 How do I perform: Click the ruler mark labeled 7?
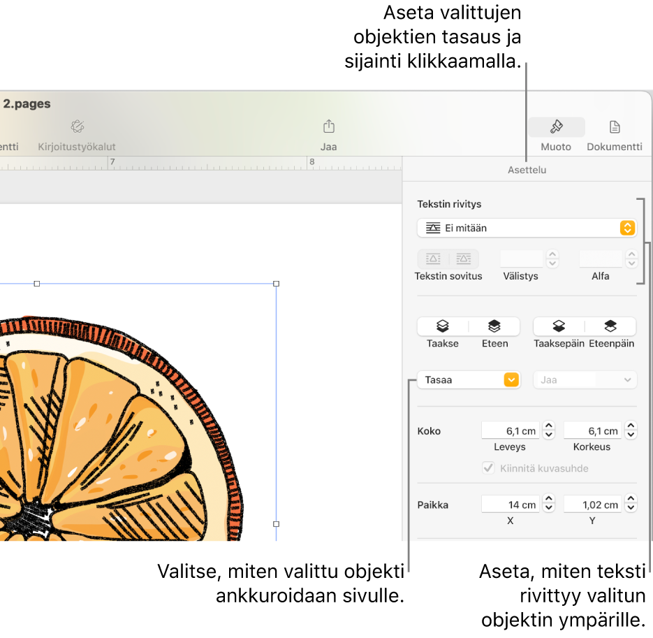click(112, 161)
